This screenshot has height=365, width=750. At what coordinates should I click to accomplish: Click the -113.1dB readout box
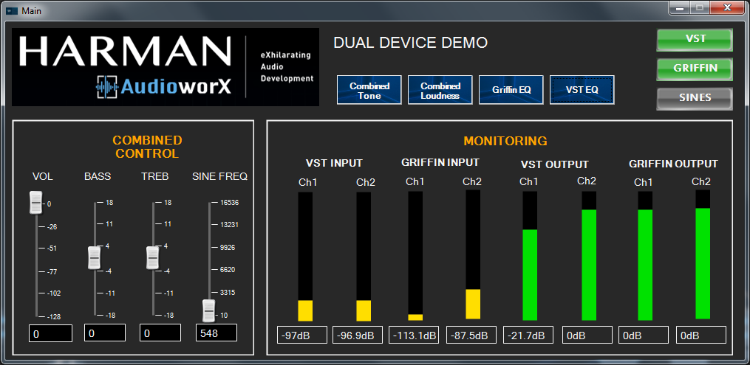[x=414, y=335]
